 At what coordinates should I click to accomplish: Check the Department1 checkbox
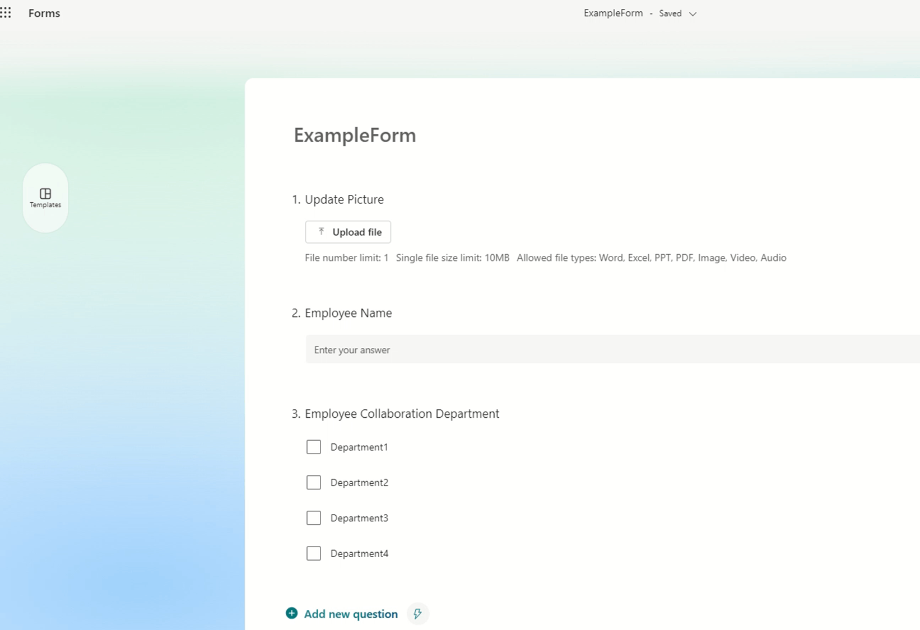point(314,447)
